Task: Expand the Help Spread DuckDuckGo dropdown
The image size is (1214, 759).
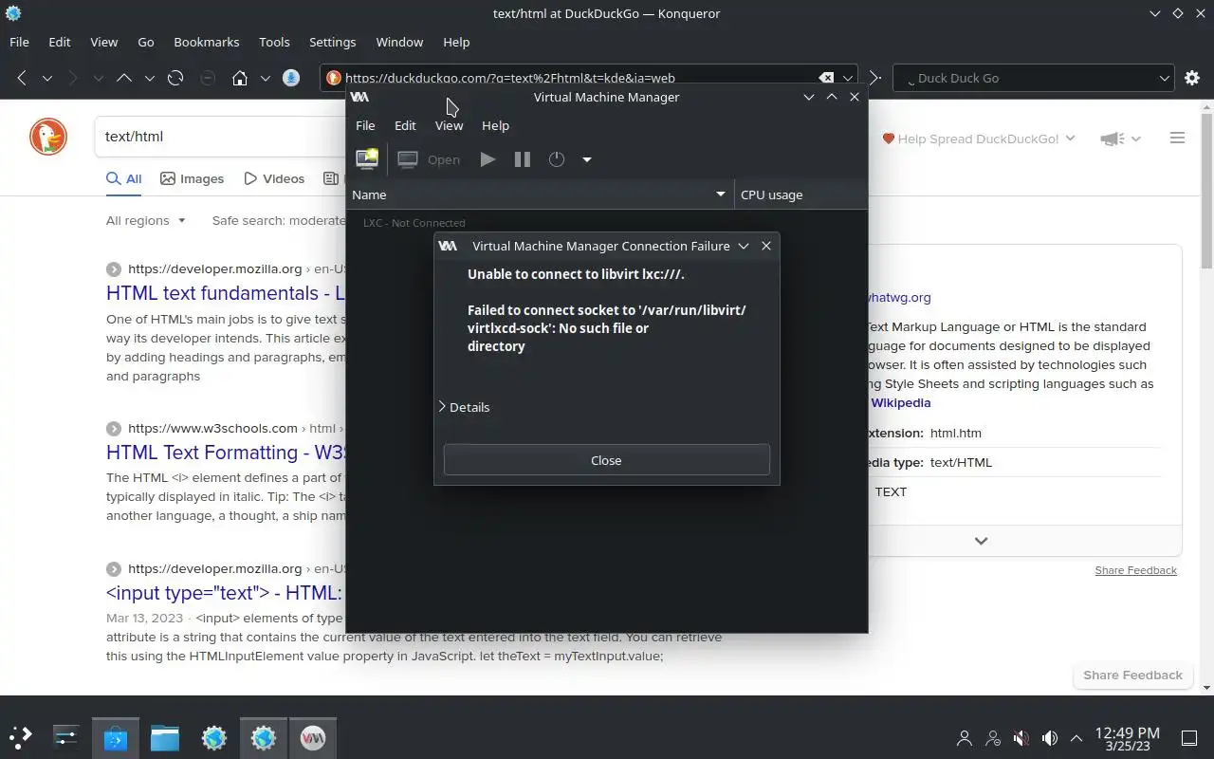Action: click(979, 139)
